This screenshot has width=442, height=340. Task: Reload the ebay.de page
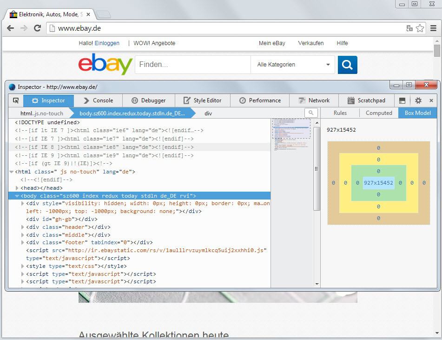click(x=38, y=28)
